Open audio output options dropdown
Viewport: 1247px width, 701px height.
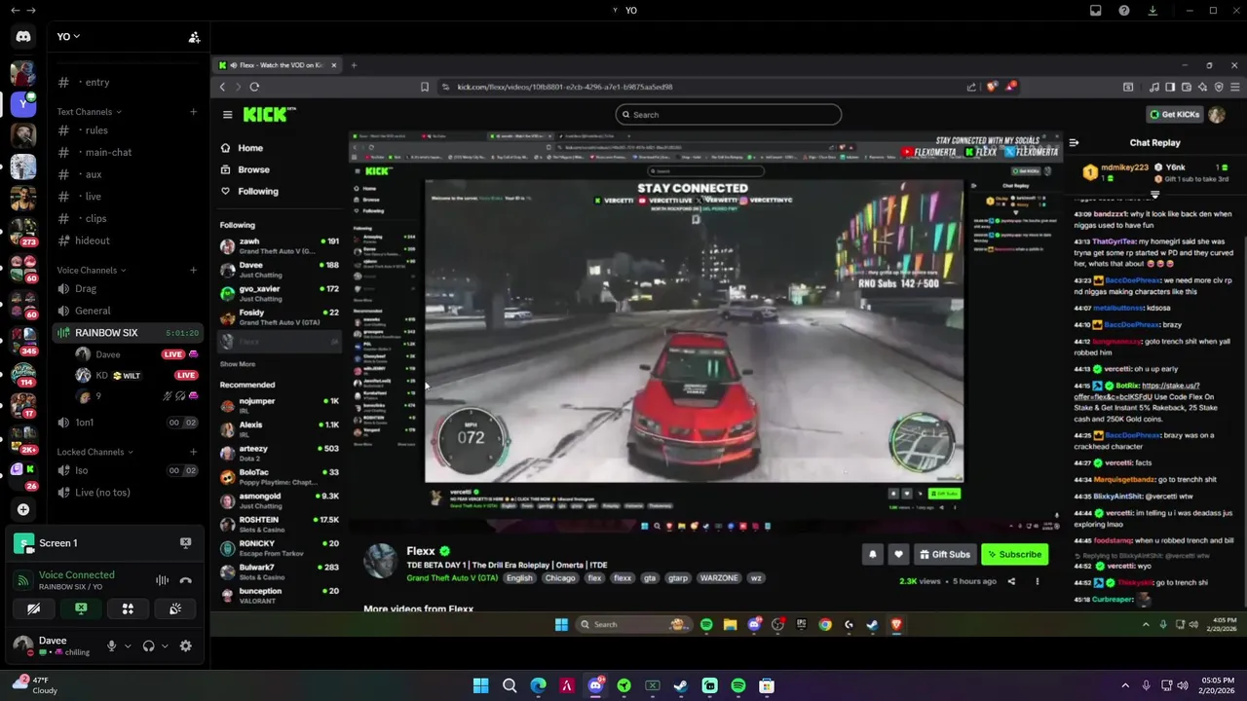point(165,646)
